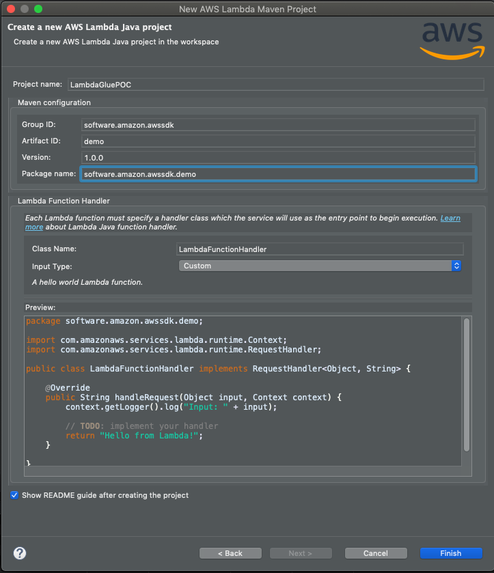The width and height of the screenshot is (494, 573).
Task: Click the 'Lambda Function Handler' group label
Action: tap(64, 201)
